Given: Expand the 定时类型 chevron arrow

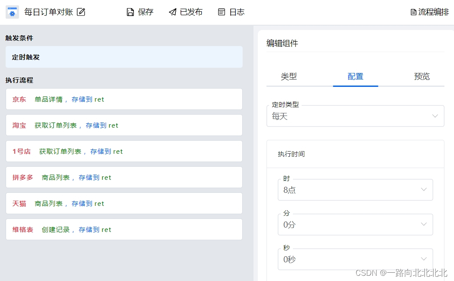Looking at the screenshot, I should [x=435, y=116].
